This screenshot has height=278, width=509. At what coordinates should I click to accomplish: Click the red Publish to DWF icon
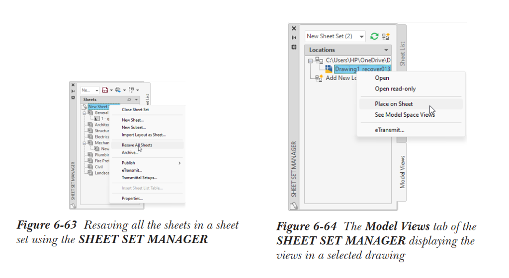[105, 90]
